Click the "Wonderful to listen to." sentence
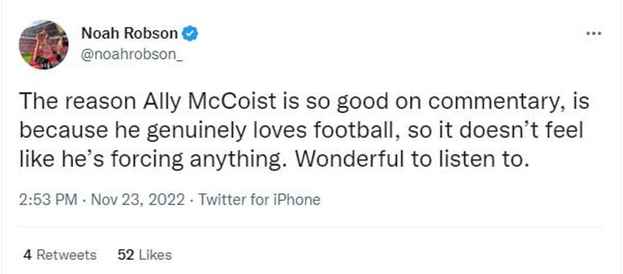This screenshot has height=274, width=623. pos(409,160)
